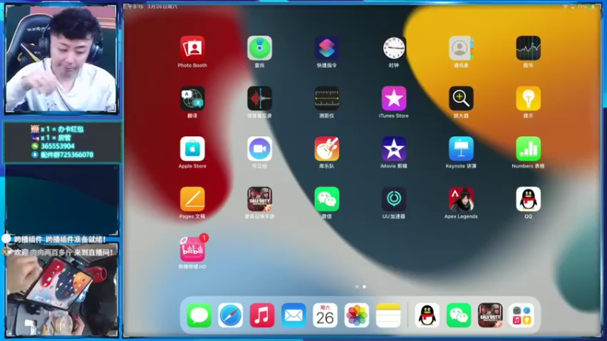Click QQ group number 365553904 text
The height and width of the screenshot is (341, 607).
(58, 146)
